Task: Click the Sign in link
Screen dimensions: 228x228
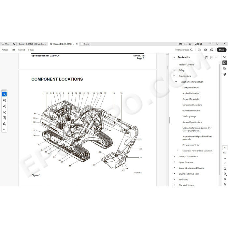Action: tap(198, 44)
